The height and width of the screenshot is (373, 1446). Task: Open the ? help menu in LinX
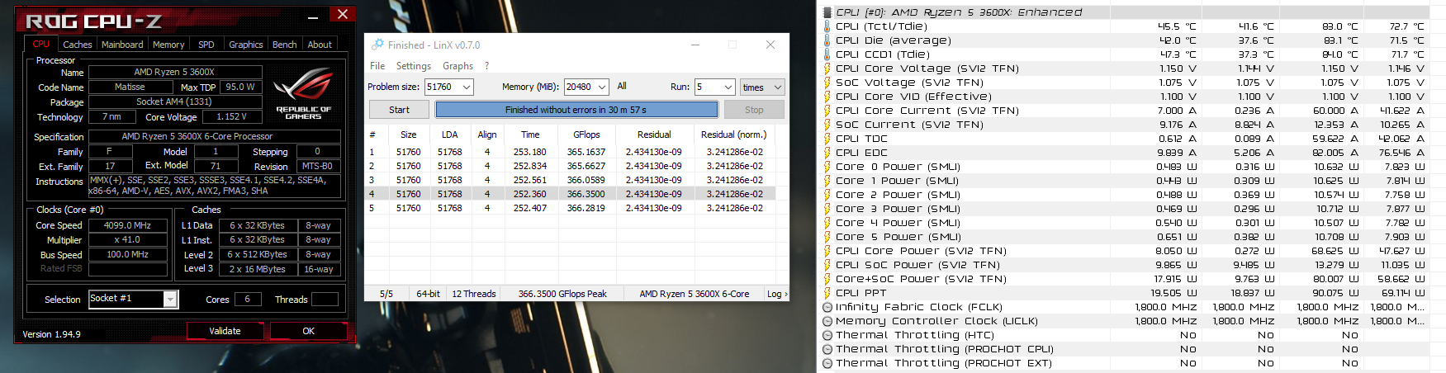(486, 66)
